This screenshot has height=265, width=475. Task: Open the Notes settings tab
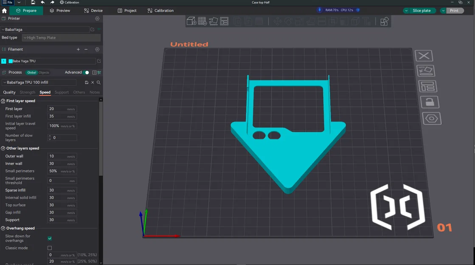[95, 92]
